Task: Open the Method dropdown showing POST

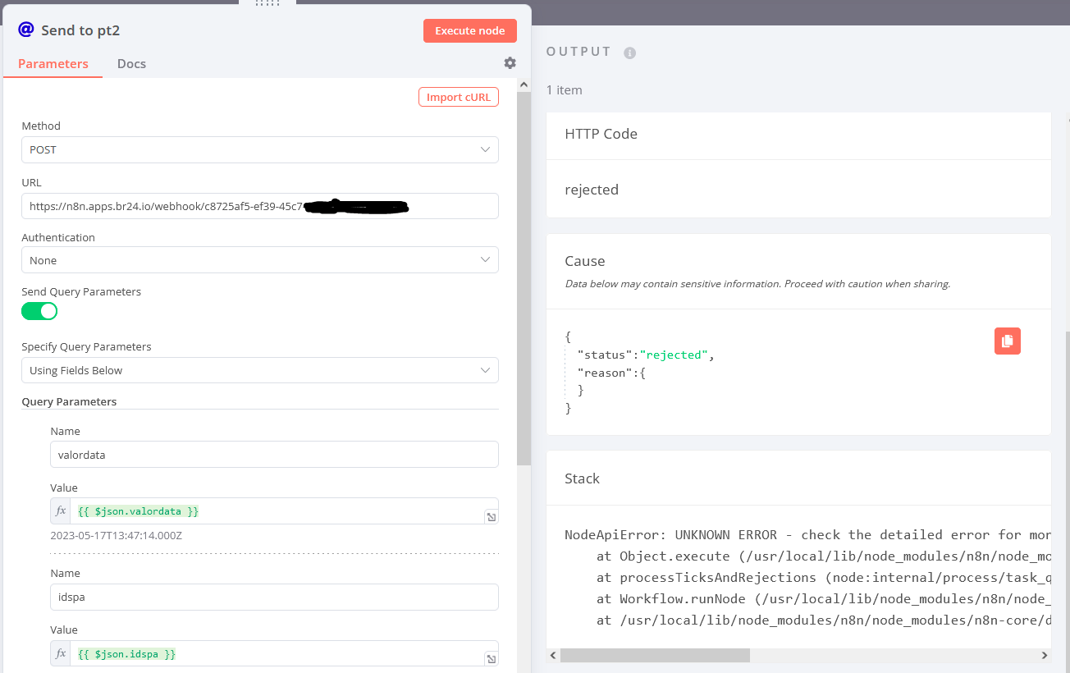Action: coord(259,150)
